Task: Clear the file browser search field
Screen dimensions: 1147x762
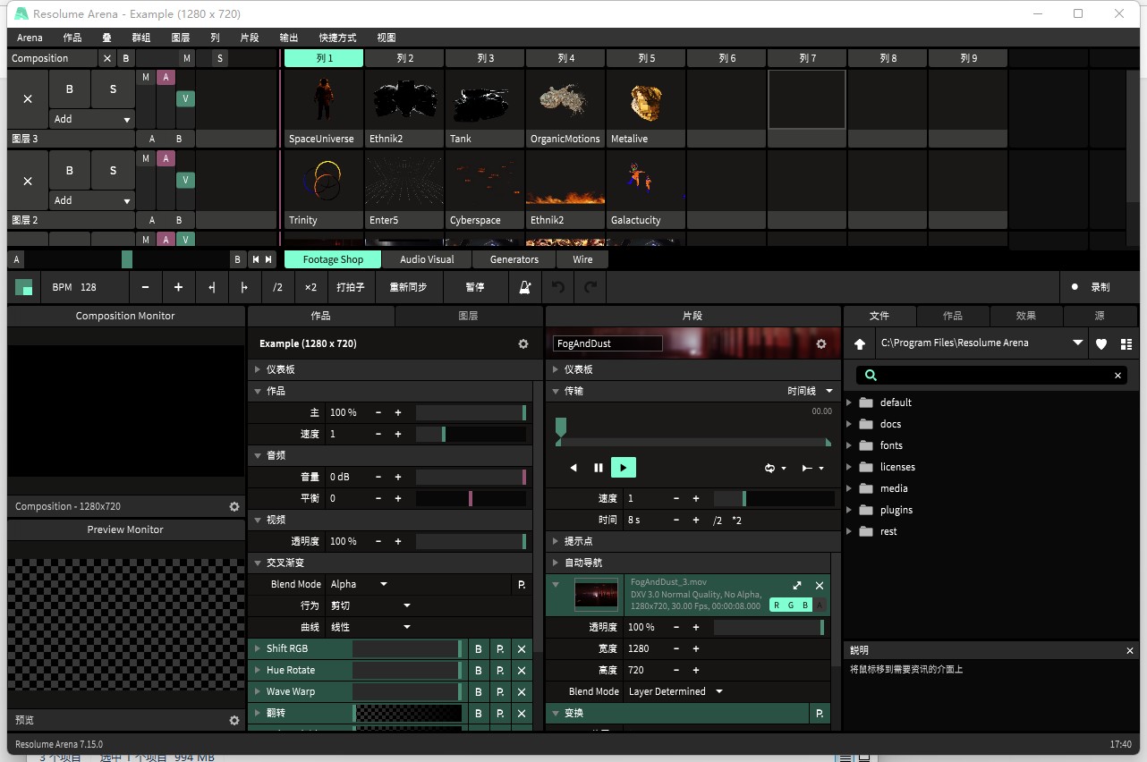Action: (x=1117, y=376)
